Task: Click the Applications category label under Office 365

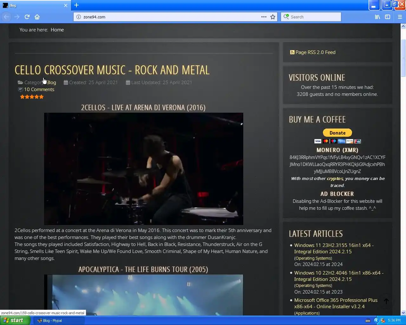Action: pyautogui.click(x=307, y=313)
